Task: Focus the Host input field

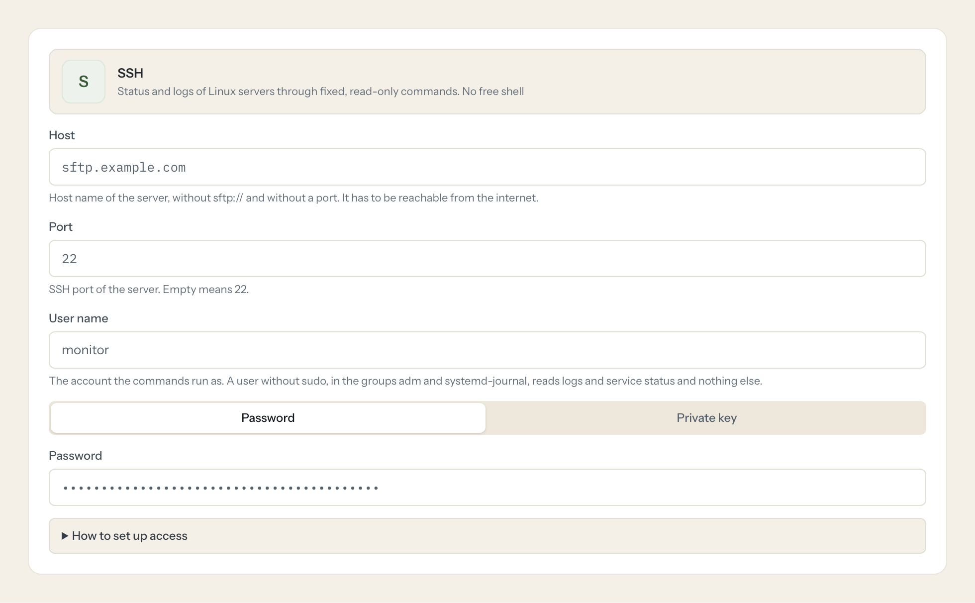Action: click(x=487, y=167)
